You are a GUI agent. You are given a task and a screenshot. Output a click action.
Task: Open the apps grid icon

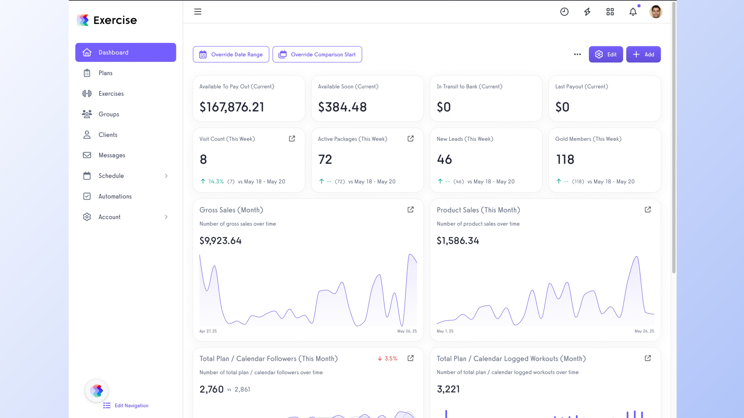click(x=610, y=12)
